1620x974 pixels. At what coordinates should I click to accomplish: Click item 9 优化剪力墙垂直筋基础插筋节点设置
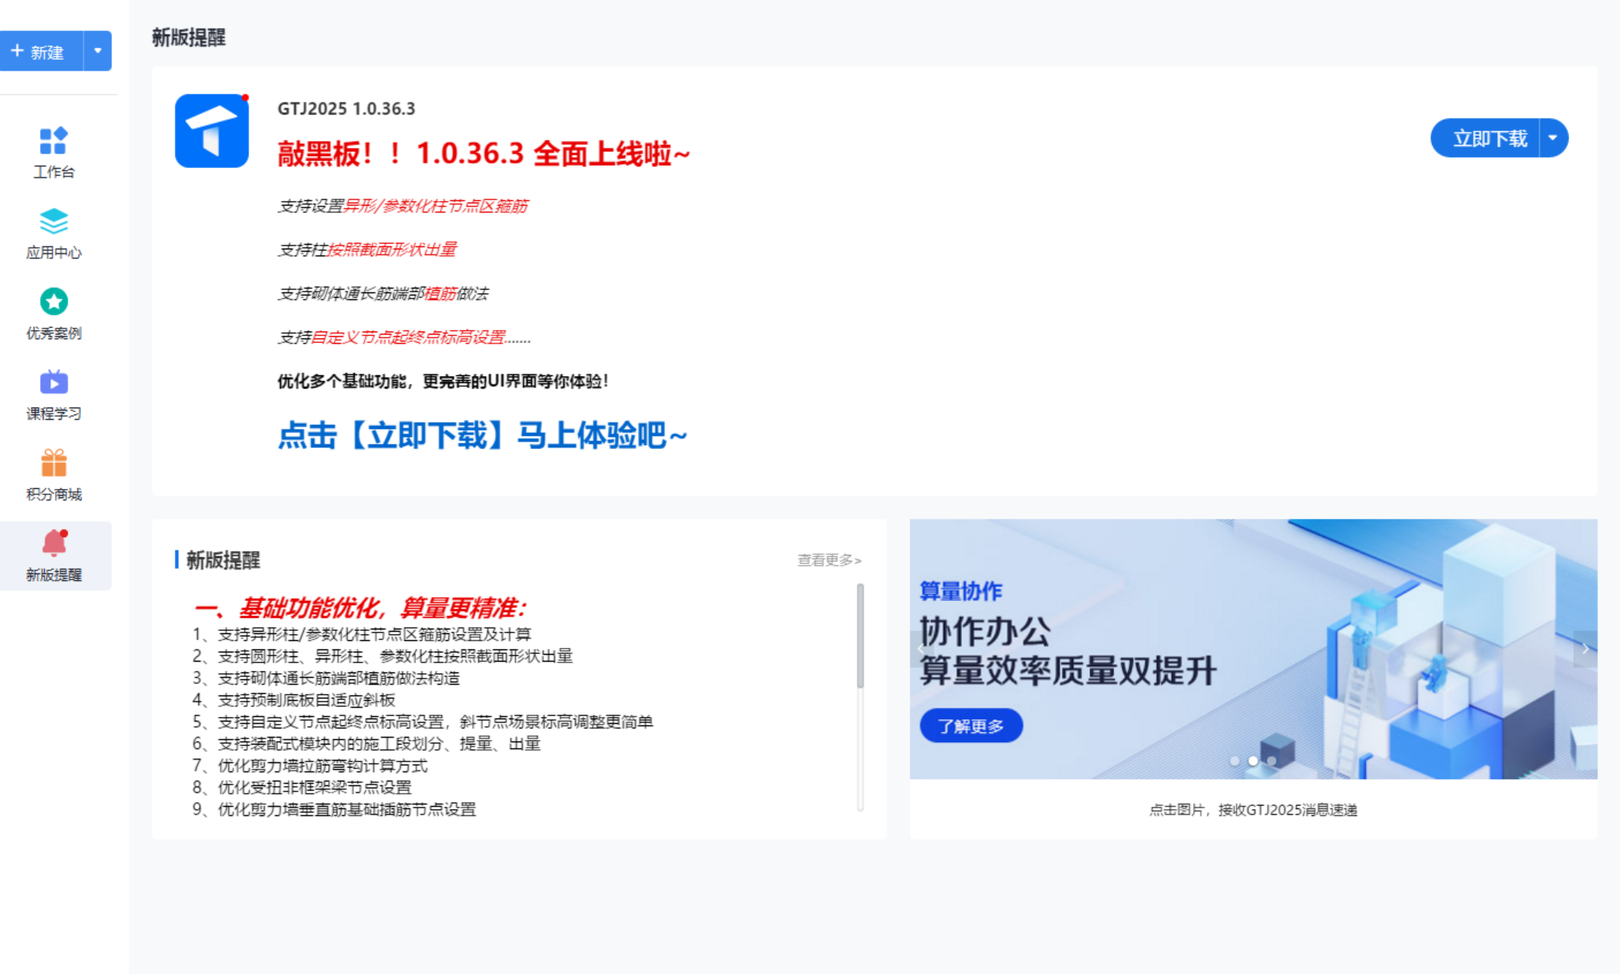point(334,810)
